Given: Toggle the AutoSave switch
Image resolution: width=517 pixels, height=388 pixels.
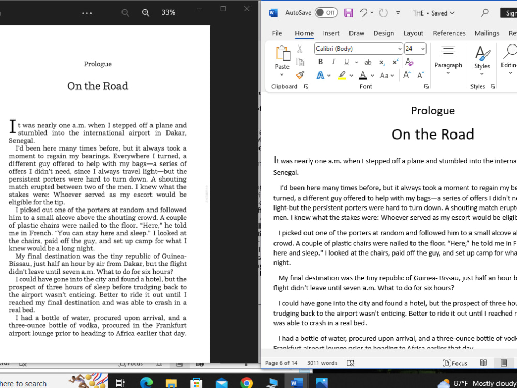Looking at the screenshot, I should coord(326,13).
